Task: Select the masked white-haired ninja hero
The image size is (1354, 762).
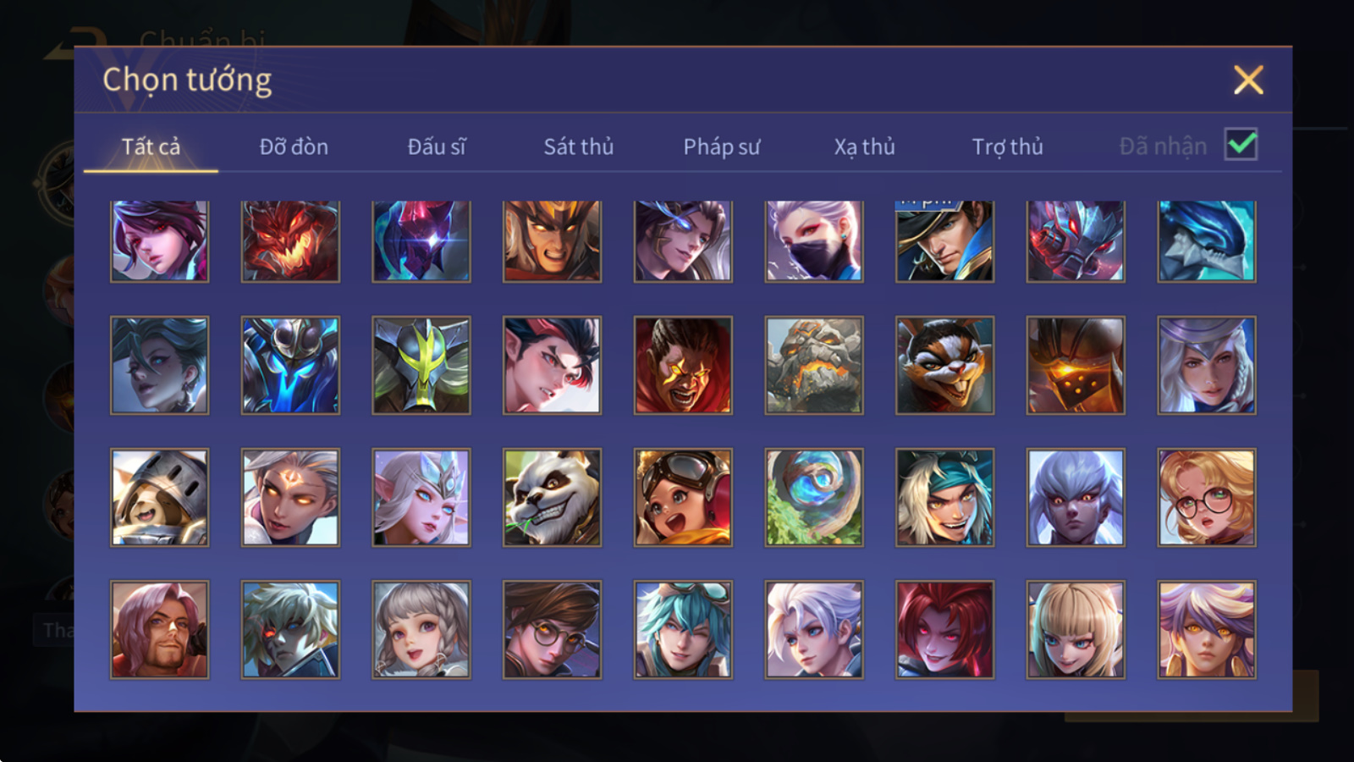Action: click(x=814, y=241)
